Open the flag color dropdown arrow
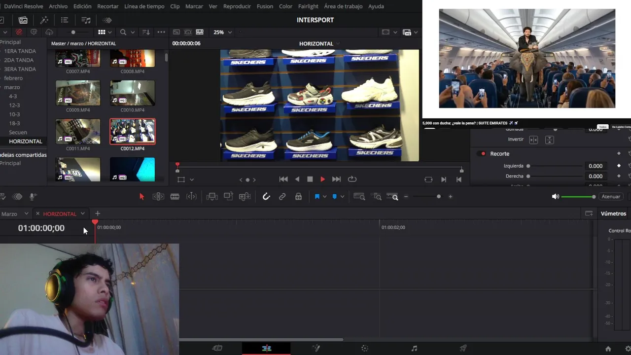 click(324, 196)
